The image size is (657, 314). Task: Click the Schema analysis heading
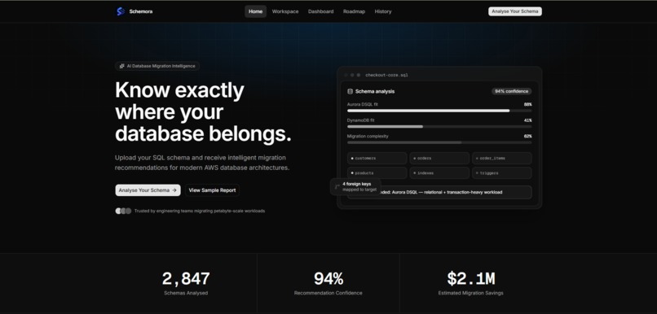(x=375, y=91)
